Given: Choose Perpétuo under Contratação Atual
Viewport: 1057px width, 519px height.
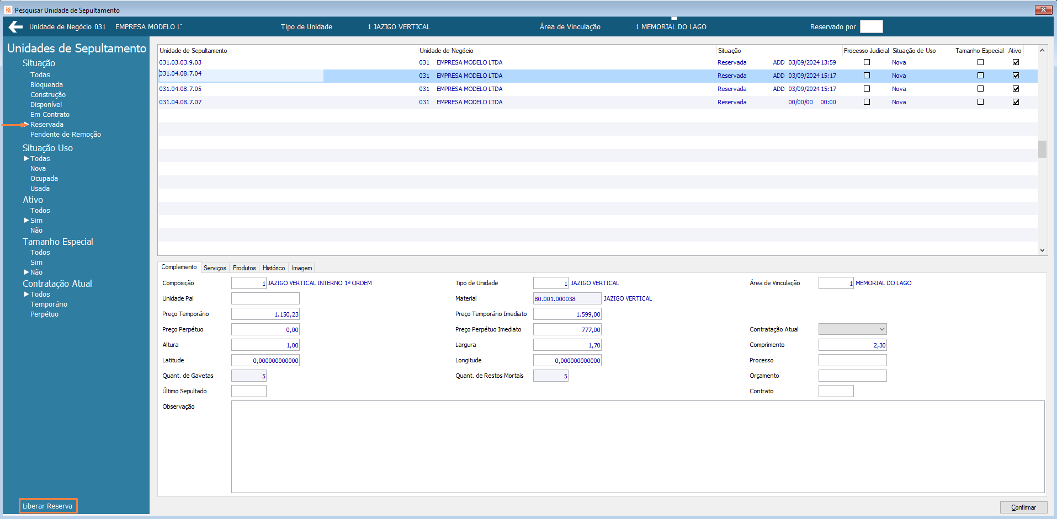Looking at the screenshot, I should 44,314.
